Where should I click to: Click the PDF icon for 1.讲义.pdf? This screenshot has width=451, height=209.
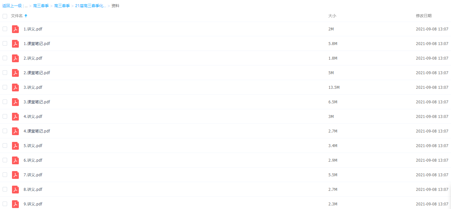coord(15,29)
